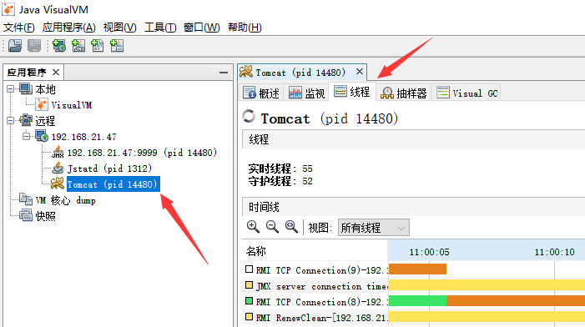
Task: Click the orange bar of RMI TCP Connection(9)
Action: [x=417, y=269]
